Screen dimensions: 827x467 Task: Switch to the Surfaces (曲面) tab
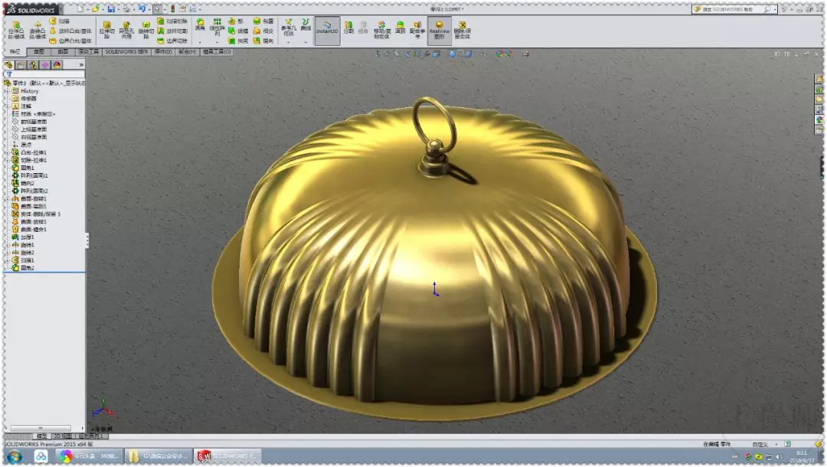63,51
